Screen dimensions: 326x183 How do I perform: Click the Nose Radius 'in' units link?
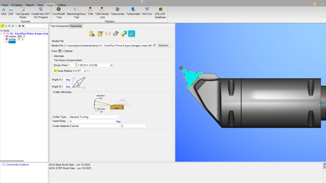point(85,71)
